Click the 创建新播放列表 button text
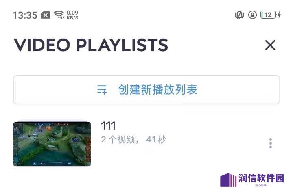This screenshot has width=293, height=190. (158, 90)
